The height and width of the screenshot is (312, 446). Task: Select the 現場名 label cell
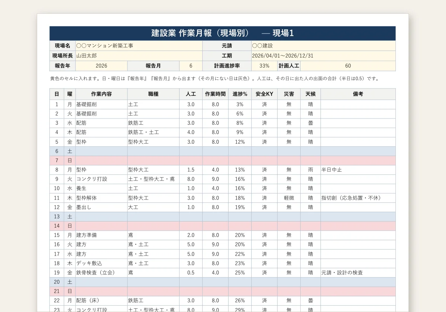pyautogui.click(x=63, y=46)
